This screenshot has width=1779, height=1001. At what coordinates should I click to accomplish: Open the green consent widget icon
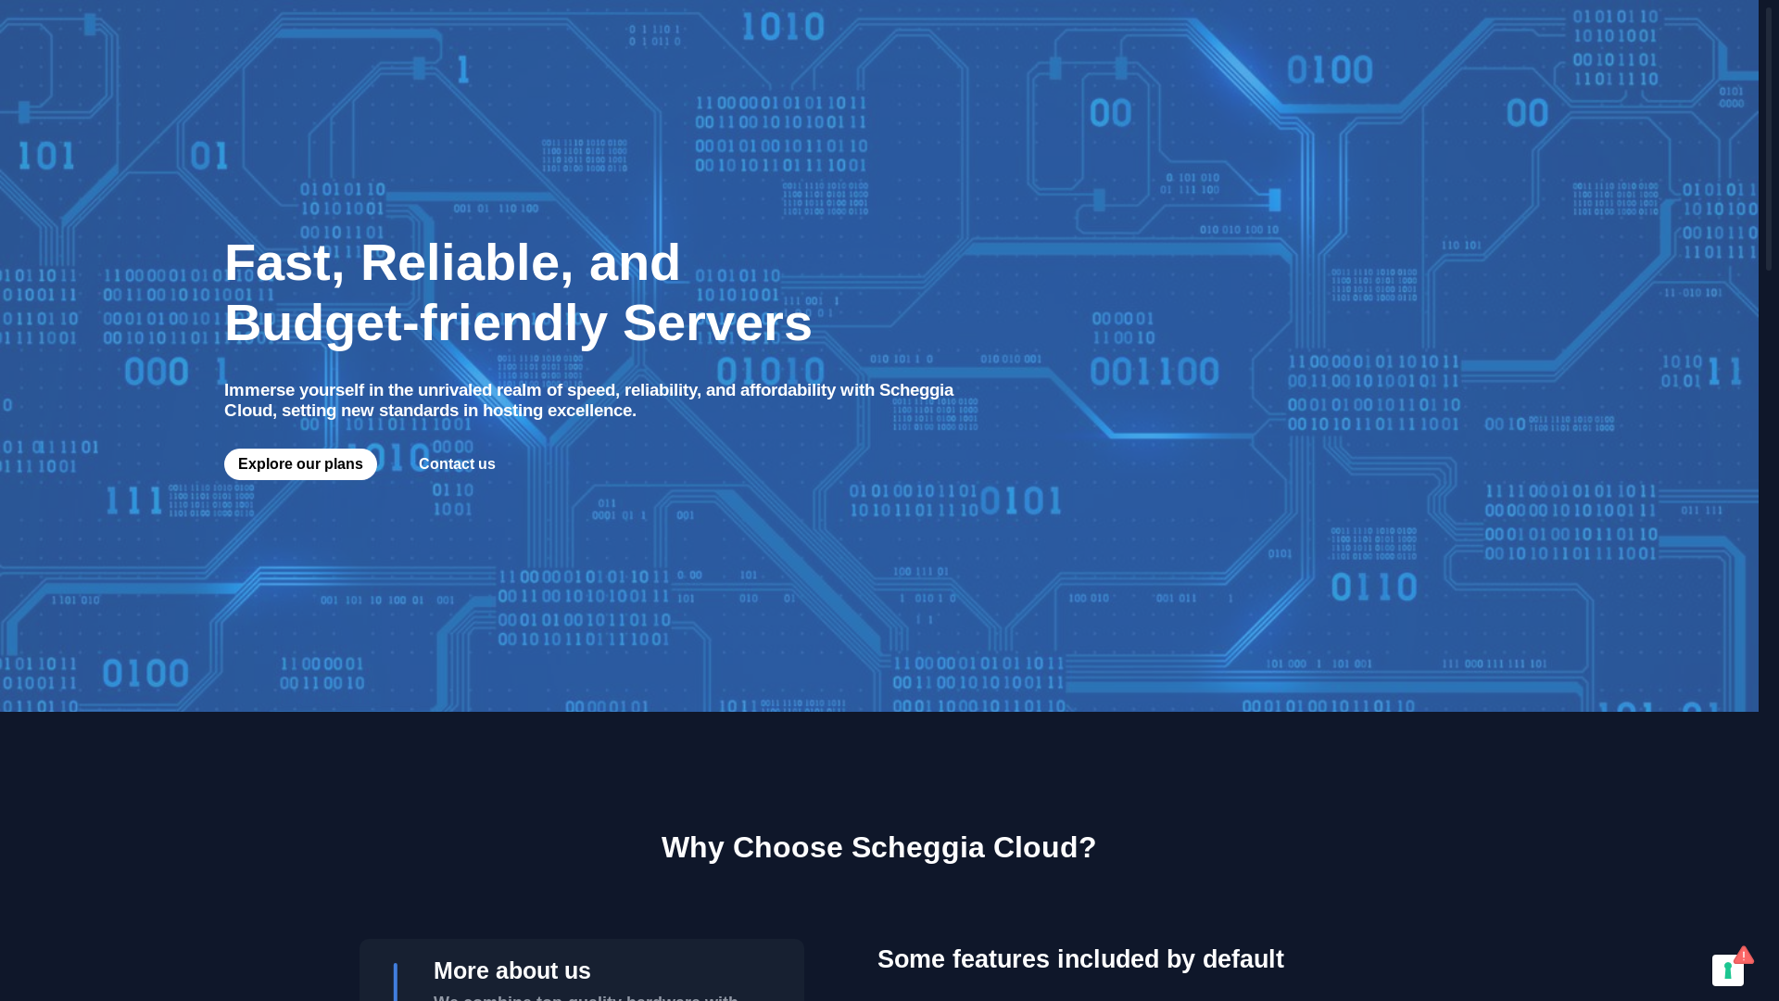pos(1727,970)
